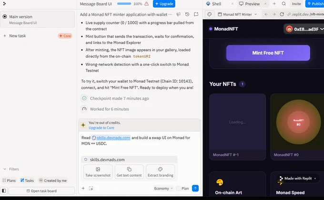Viewport: 324px width, 200px height.
Task: Open the Monad NFT Minter page dropdown
Action: [237, 14]
